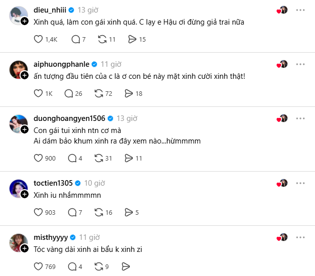Click the 11 giờ timestamp on misthyyyy's comment
The height and width of the screenshot is (276, 315).
[x=89, y=237]
